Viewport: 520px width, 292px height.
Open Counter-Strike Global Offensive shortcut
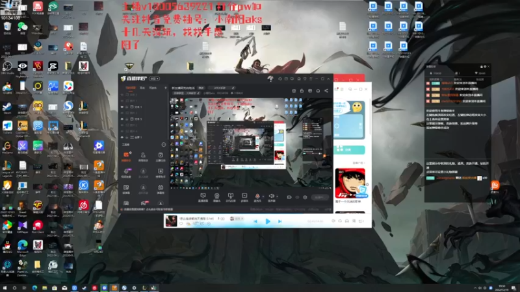(22, 128)
